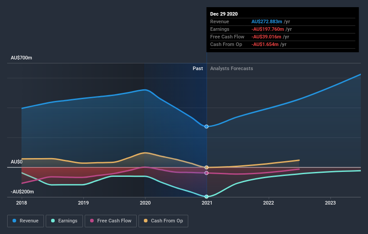This screenshot has height=234, width=368.
Task: Click the 2019 x-axis label
Action: click(83, 203)
